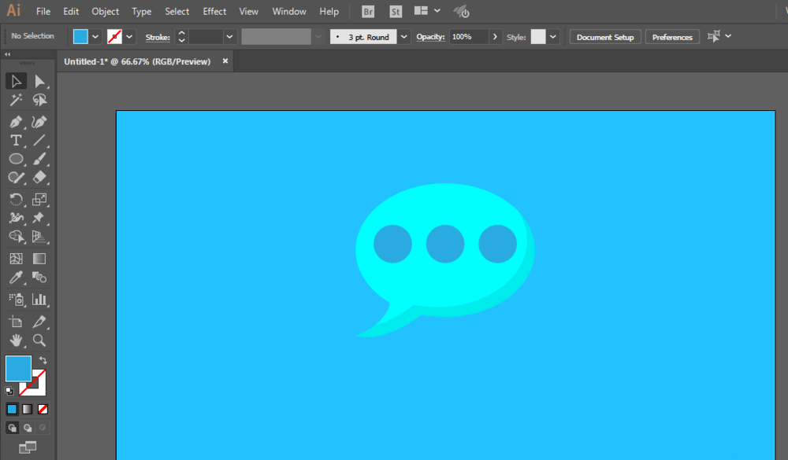
Task: Open arrange documents dropdown arrow
Action: pyautogui.click(x=437, y=10)
